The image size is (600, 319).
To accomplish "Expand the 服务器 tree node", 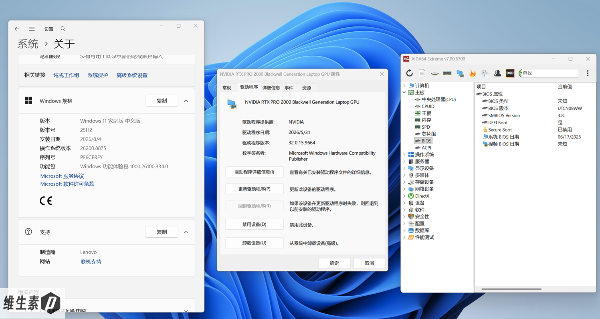I will click(x=404, y=162).
